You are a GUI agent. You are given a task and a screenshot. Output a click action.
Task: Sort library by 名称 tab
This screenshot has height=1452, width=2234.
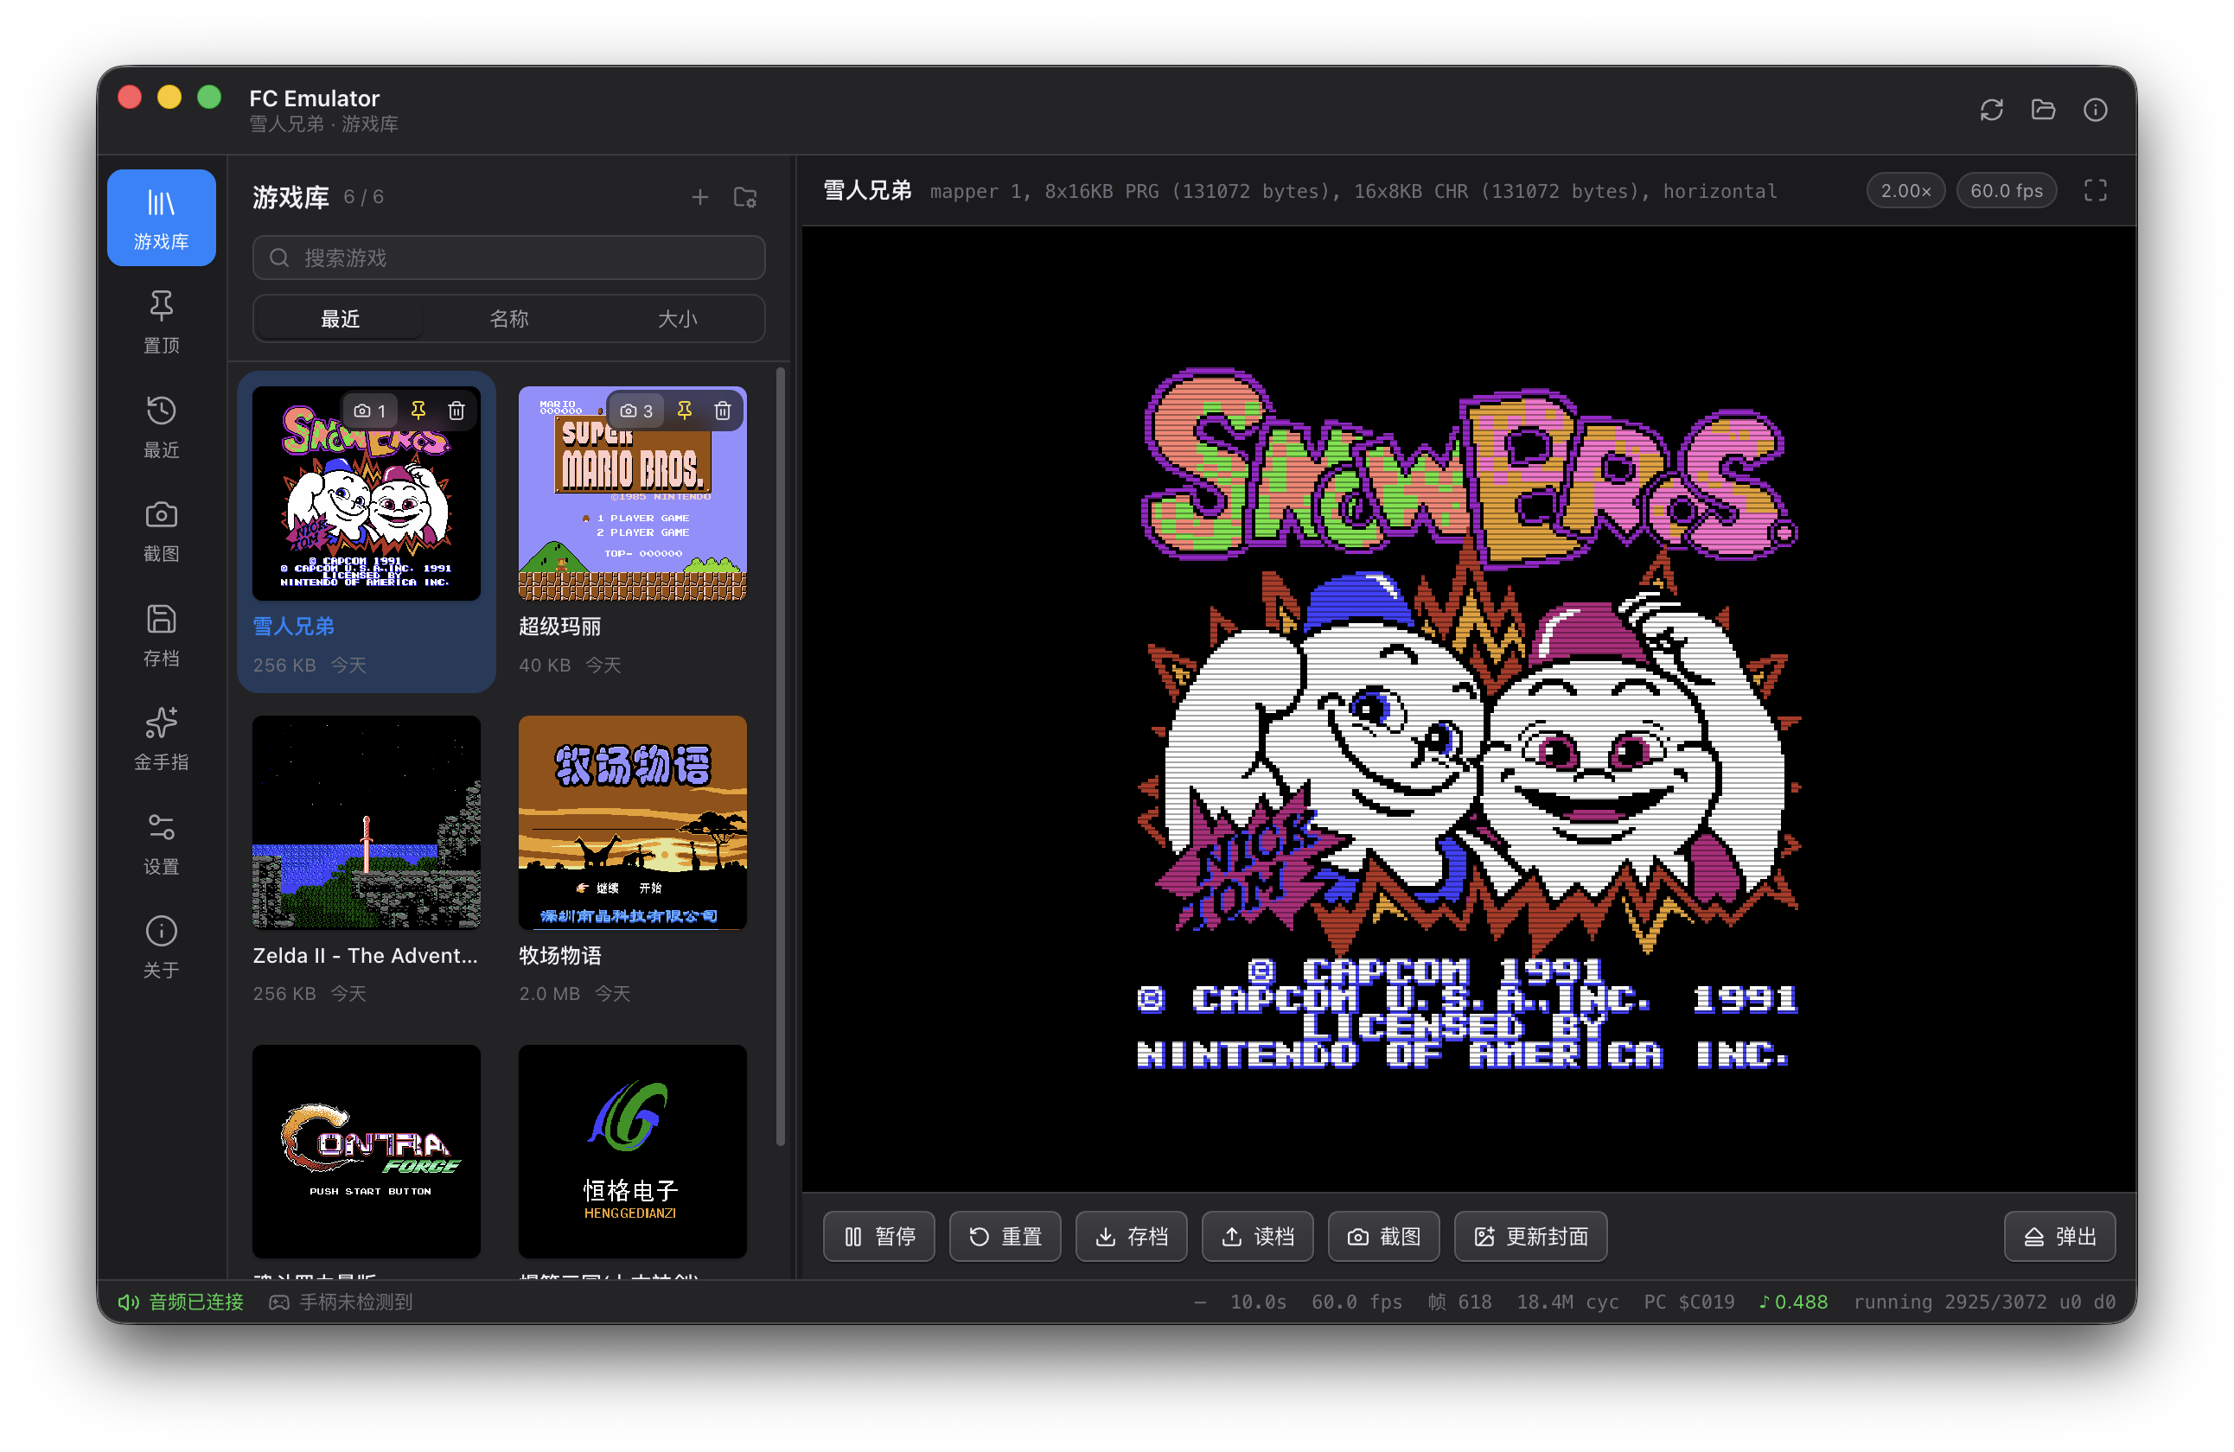pos(508,319)
